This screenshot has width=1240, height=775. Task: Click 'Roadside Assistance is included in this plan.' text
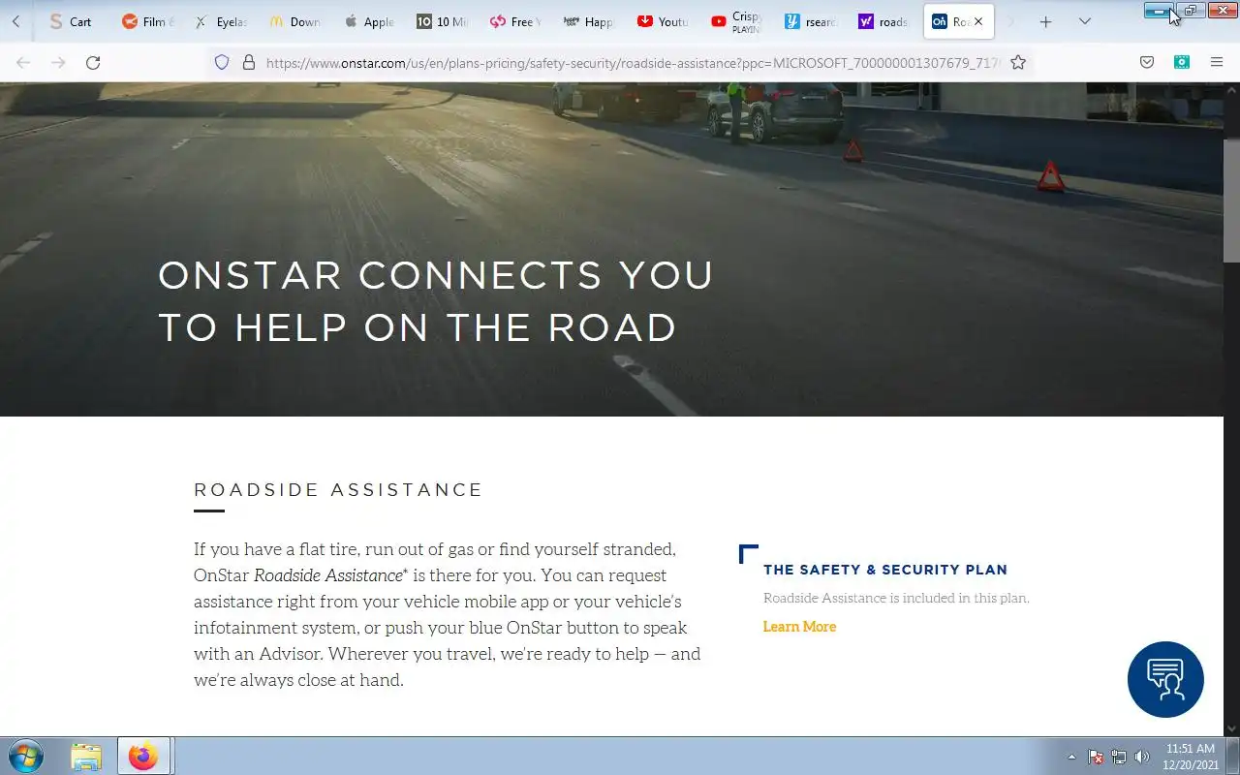[896, 598]
